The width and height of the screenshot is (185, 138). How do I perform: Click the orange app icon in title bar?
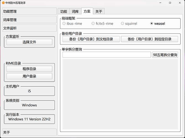point(3,3)
